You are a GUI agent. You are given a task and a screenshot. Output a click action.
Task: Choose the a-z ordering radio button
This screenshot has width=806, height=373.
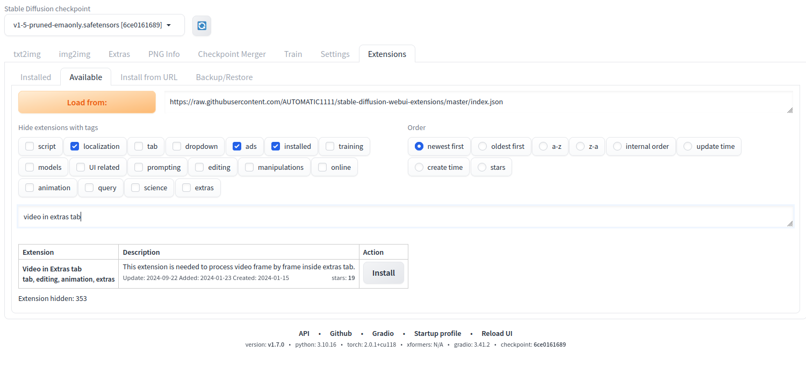point(543,146)
